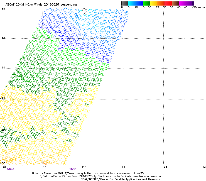
Task: Click the legend value 40 label
Action: tap(179, 8)
